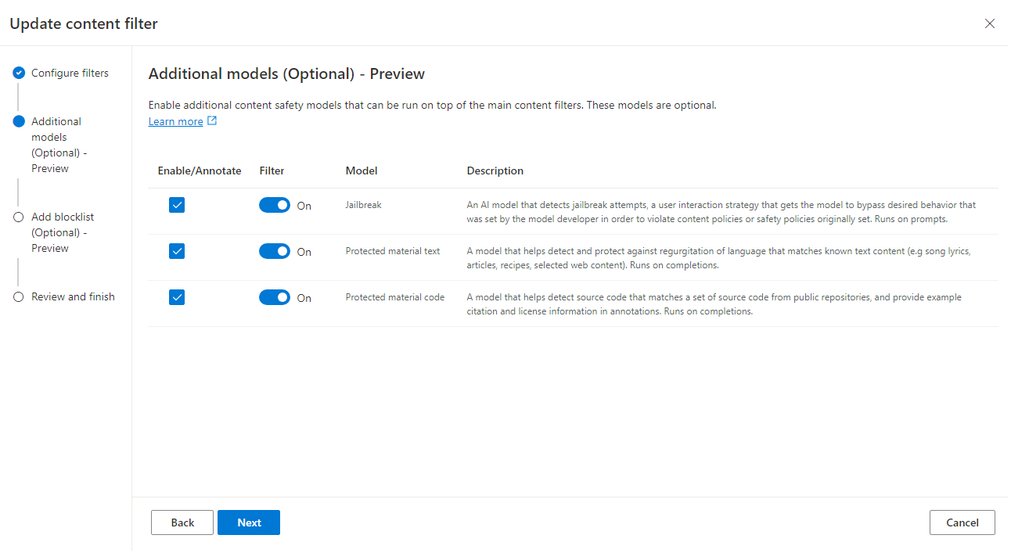Click the description mentioning public repositories
This screenshot has height=553, width=1011.
click(x=714, y=304)
